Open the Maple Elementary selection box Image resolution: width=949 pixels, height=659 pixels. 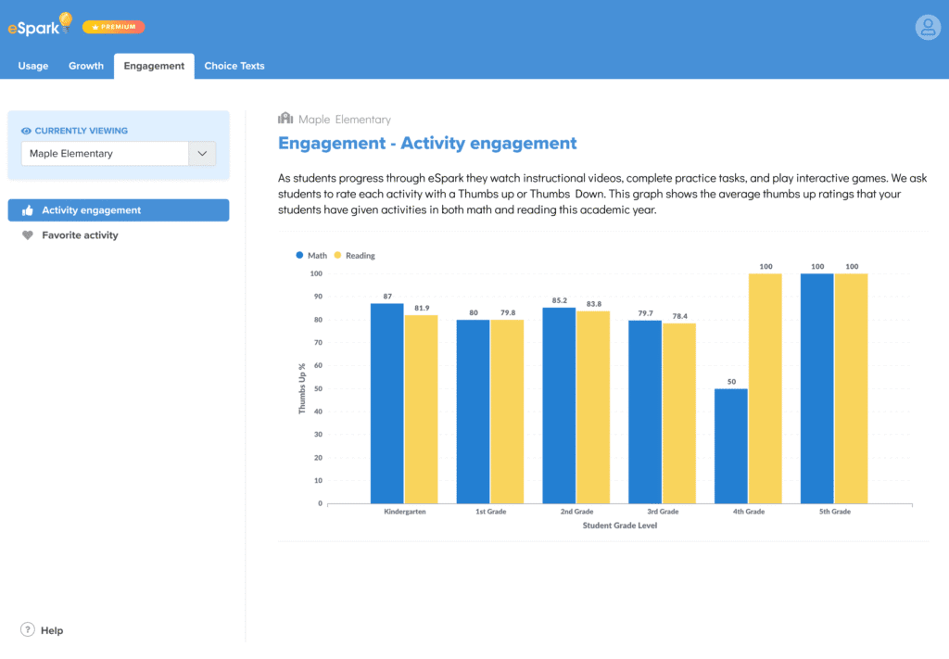pyautogui.click(x=105, y=154)
